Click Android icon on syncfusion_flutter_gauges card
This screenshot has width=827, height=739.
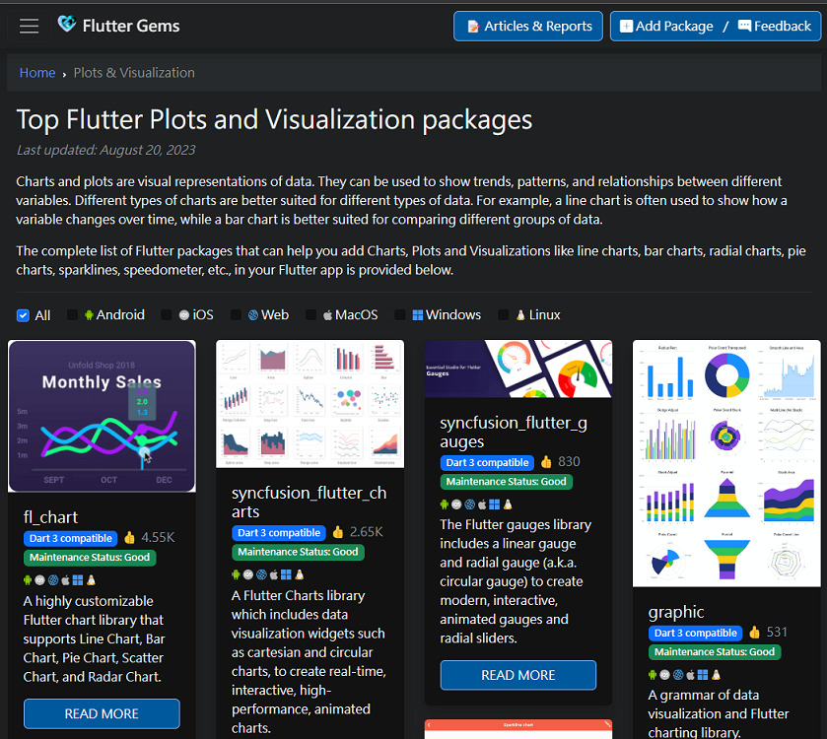pyautogui.click(x=445, y=504)
